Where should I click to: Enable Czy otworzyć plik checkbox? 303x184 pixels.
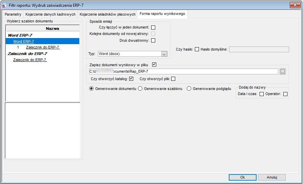tap(173, 79)
